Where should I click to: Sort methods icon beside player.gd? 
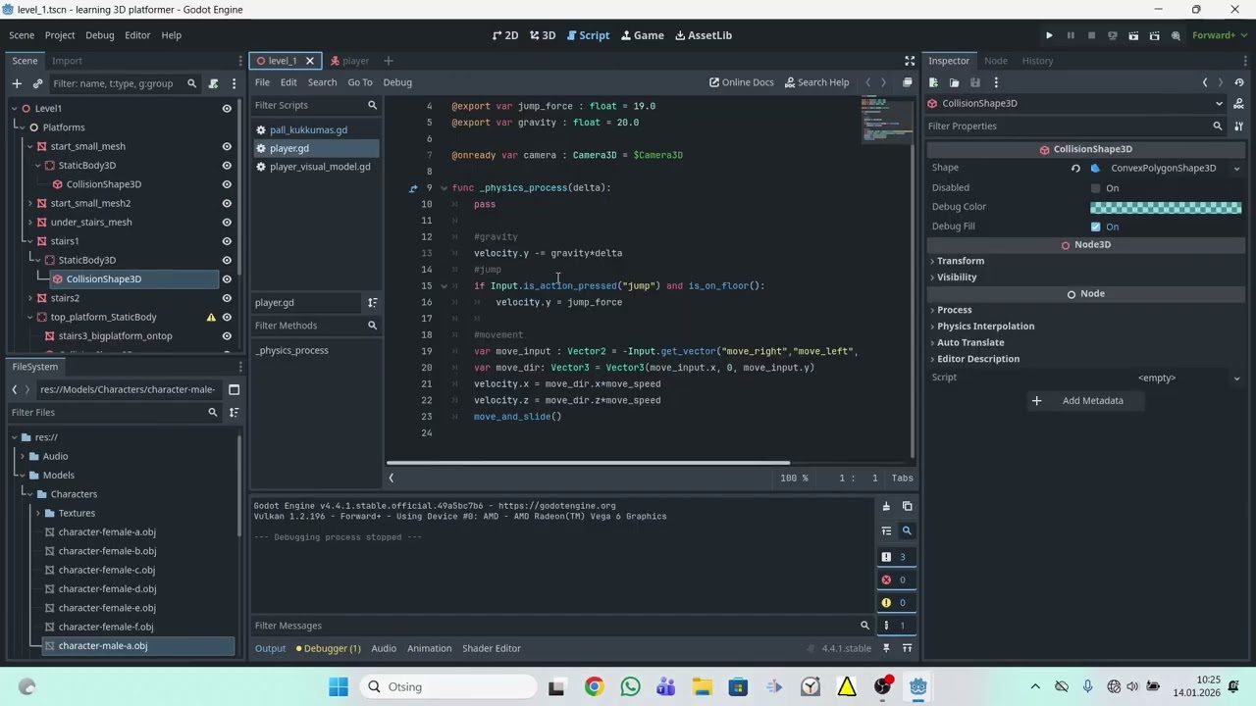[372, 303]
